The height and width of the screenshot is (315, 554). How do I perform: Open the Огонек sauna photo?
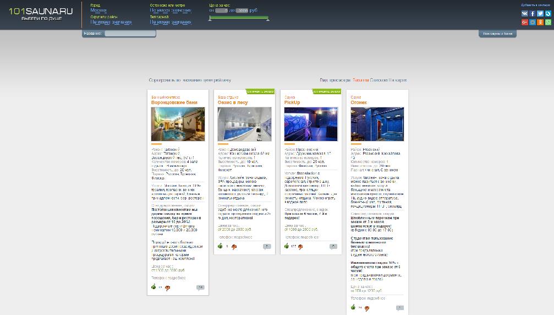pyautogui.click(x=377, y=124)
